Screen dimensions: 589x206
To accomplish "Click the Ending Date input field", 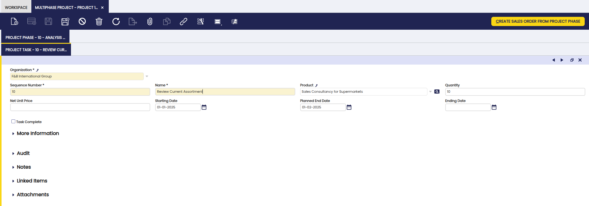I will 468,107.
